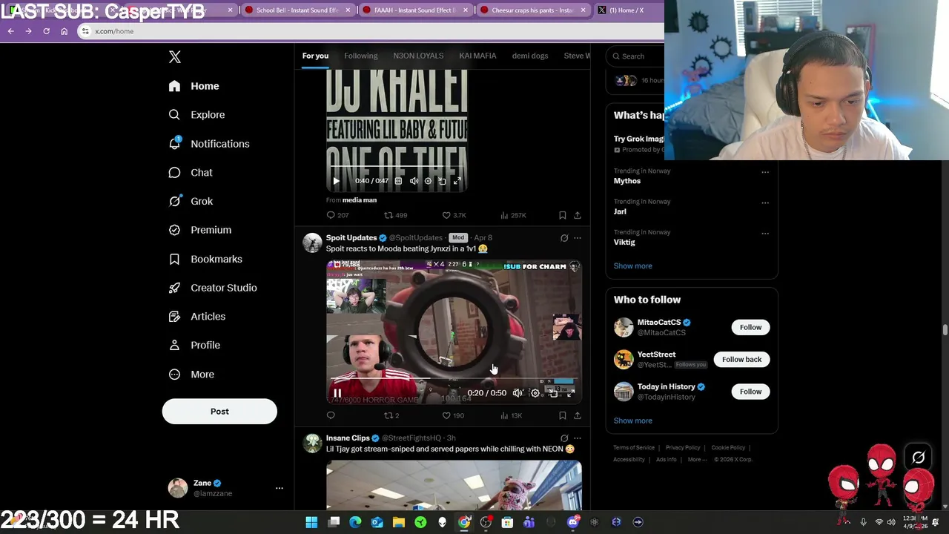Open account menu dots next to Zane
The image size is (949, 534).
pyautogui.click(x=280, y=488)
